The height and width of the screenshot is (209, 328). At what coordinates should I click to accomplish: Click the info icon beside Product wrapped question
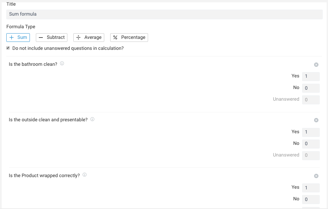(85, 175)
